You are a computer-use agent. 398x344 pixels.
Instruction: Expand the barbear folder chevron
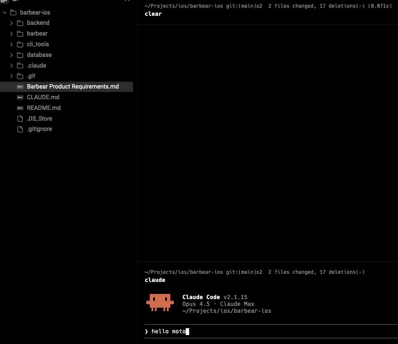click(12, 34)
